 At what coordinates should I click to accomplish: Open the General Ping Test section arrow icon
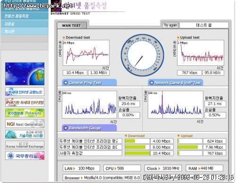tap(66, 82)
